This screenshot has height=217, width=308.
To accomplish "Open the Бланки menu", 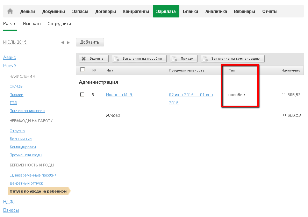I will click(x=191, y=12).
